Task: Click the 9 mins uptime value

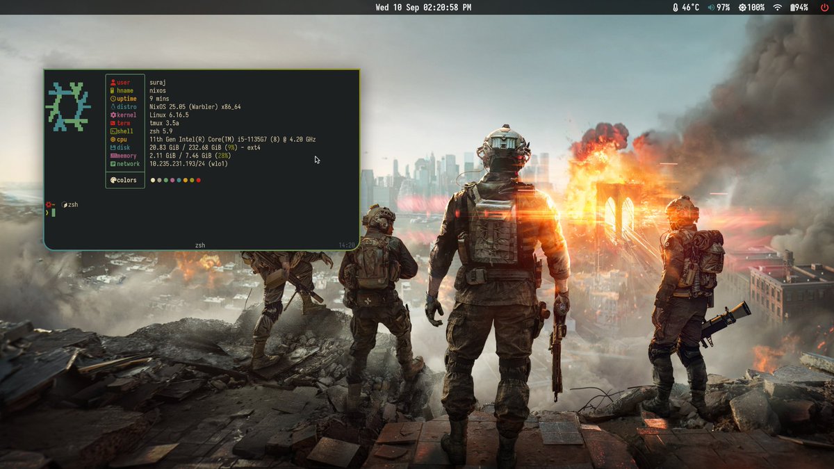Action: point(160,99)
